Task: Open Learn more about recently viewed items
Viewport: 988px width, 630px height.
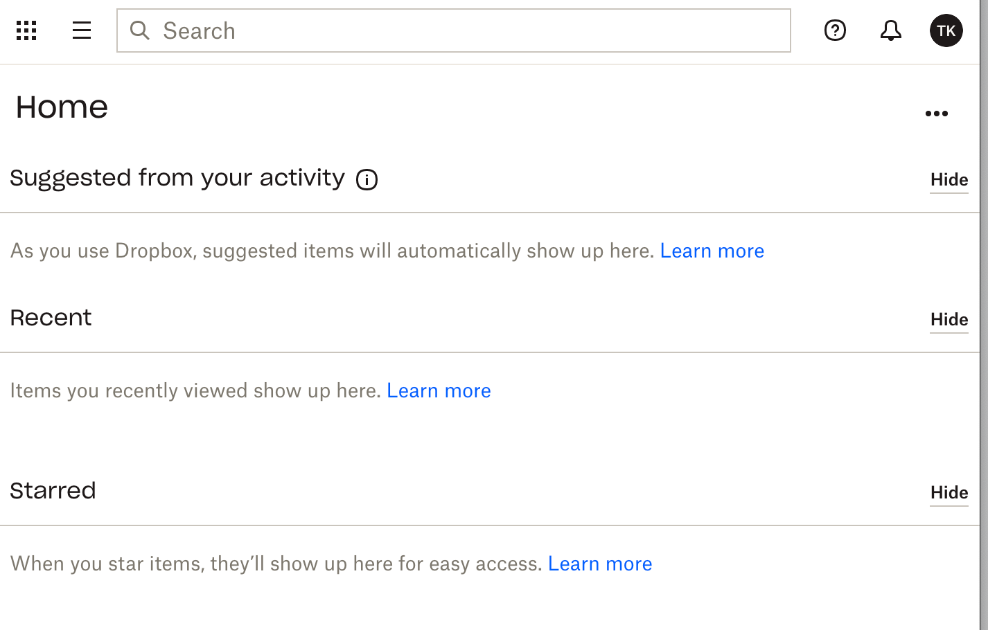Action: (439, 390)
